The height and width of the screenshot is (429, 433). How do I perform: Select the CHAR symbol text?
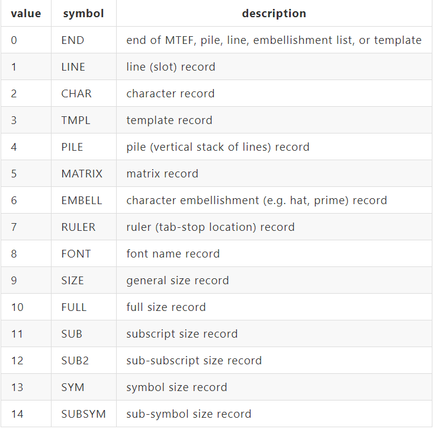(x=76, y=94)
